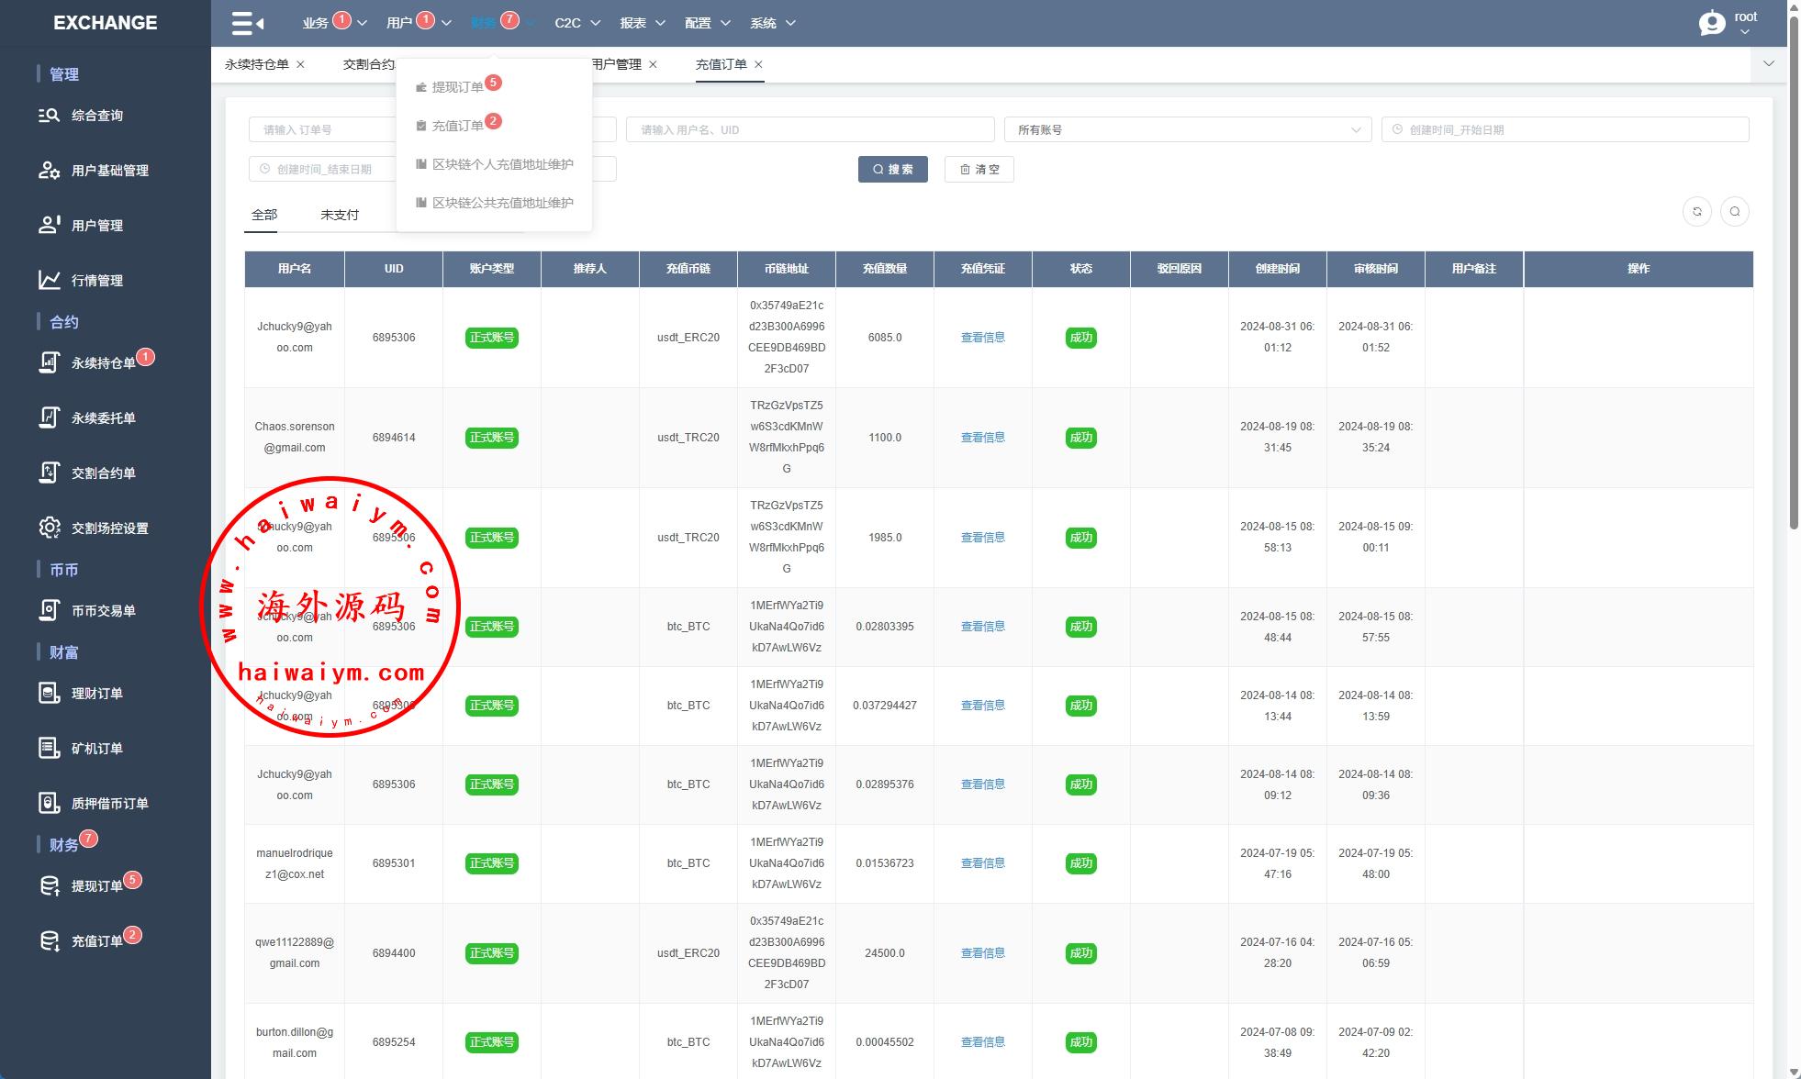Open 交割场控设置 settings in the sidebar

click(109, 528)
